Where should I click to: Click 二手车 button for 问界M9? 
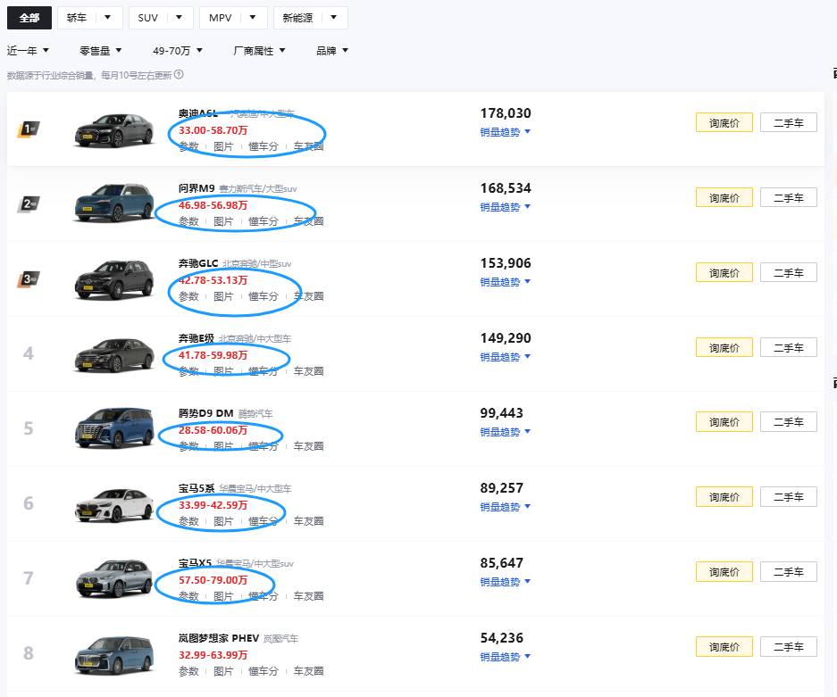789,198
